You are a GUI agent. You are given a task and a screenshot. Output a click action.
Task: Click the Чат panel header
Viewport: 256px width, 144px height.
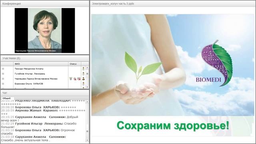[45, 93]
